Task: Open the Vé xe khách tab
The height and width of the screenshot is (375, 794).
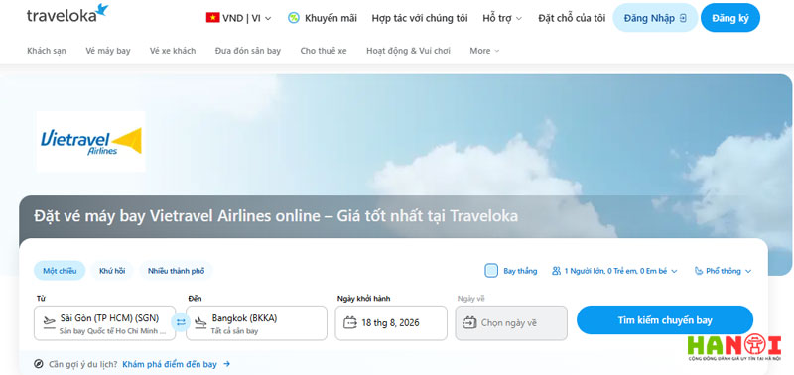Action: 173,51
